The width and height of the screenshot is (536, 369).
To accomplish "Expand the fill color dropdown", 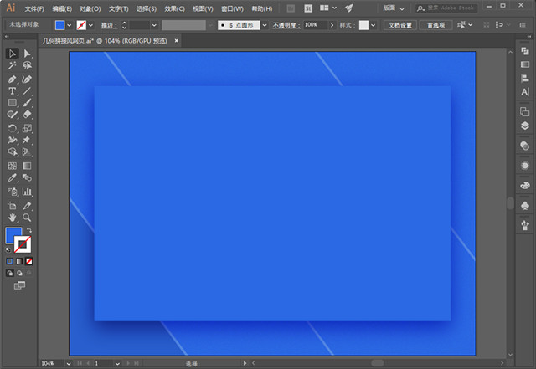I will point(70,26).
